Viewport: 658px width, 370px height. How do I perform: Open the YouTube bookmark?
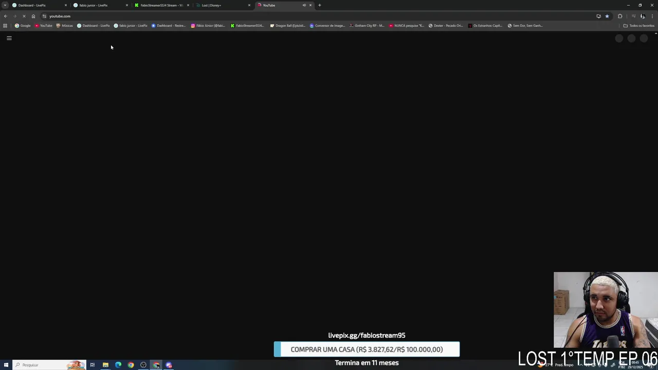[44, 26]
